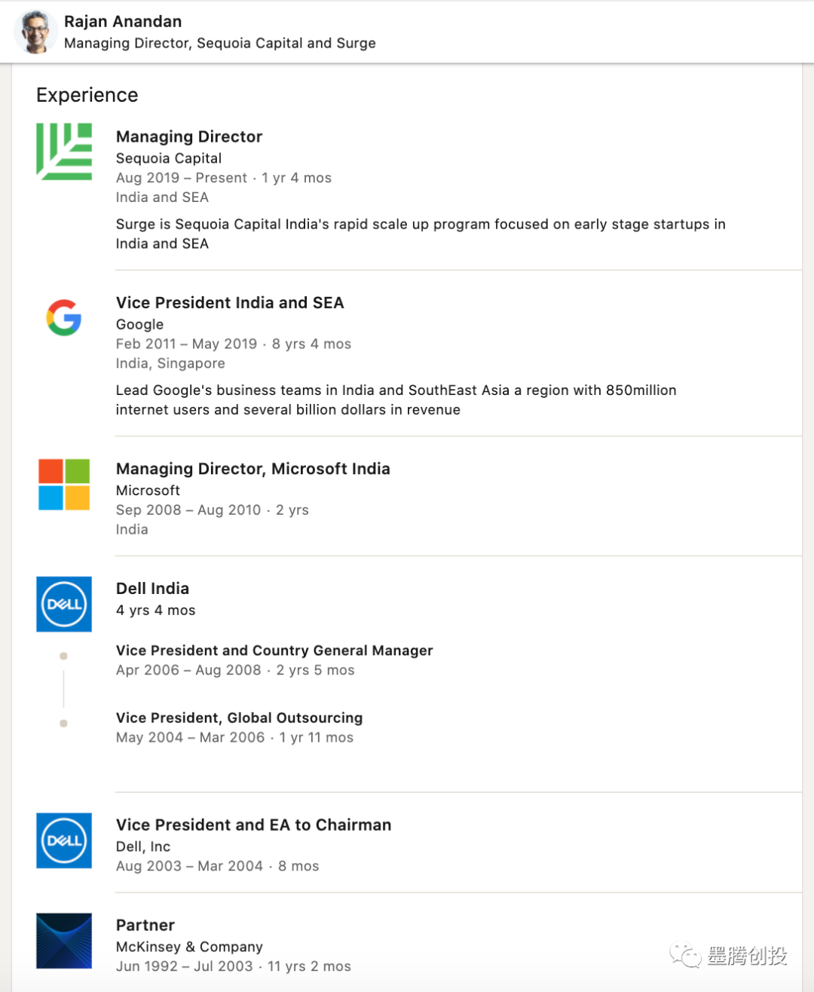Open Vice President India and SEA role
The height and width of the screenshot is (992, 814).
[x=230, y=302]
